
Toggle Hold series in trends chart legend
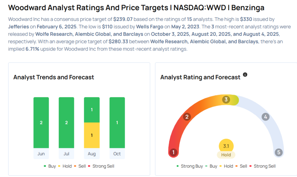[66, 166]
